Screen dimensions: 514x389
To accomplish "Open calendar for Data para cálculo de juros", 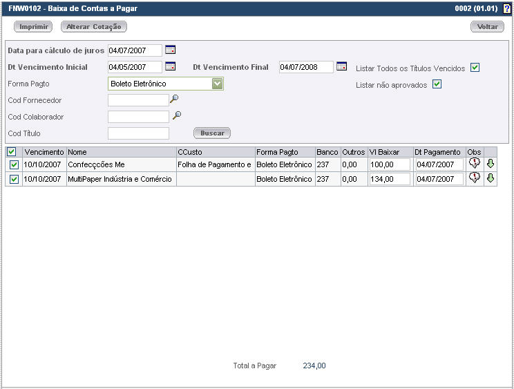I will point(171,50).
